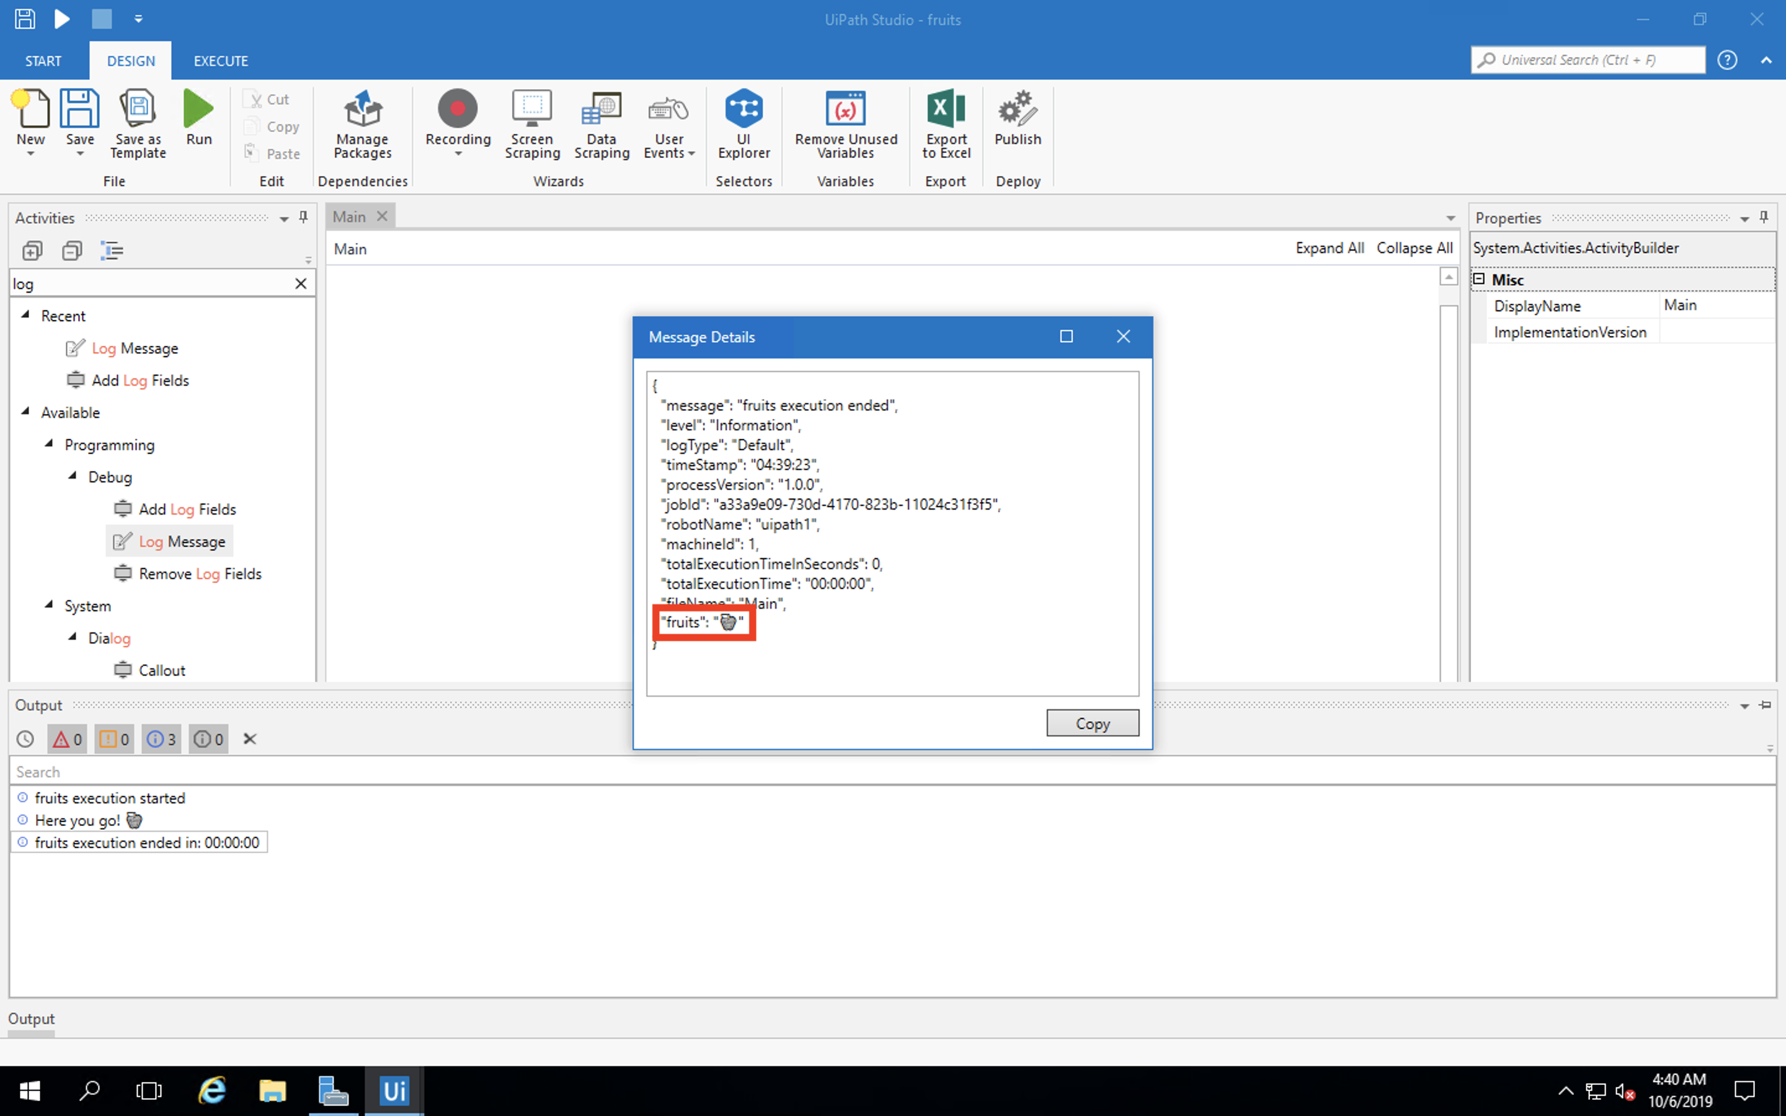Open Activities panel options dropdown
The height and width of the screenshot is (1116, 1786).
pyautogui.click(x=283, y=218)
